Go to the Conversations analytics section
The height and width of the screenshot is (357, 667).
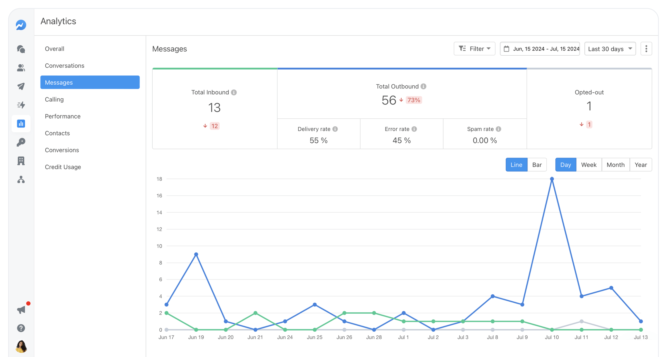[x=64, y=65]
